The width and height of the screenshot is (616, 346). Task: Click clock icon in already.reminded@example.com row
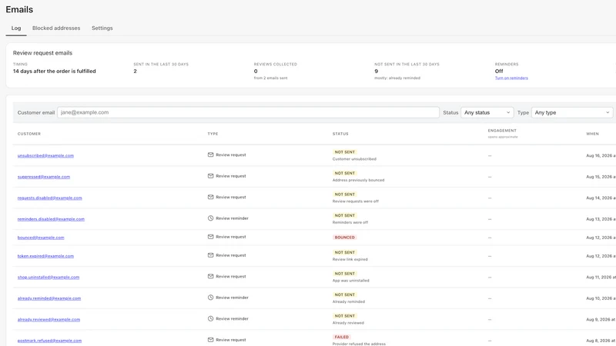(x=210, y=298)
